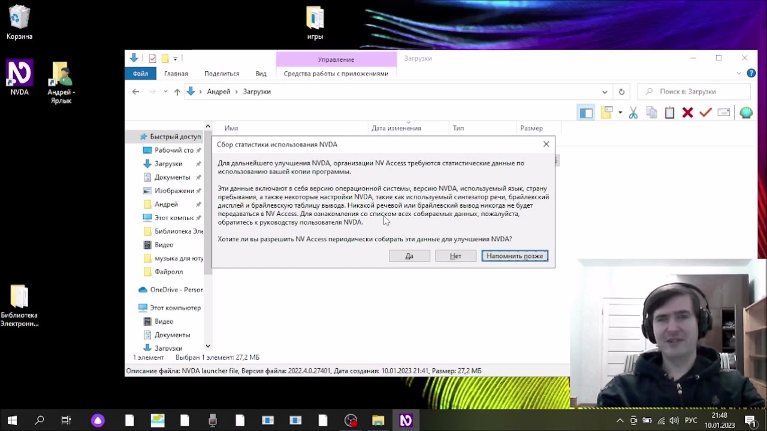Switch to the Поделиться ribbon tab
Viewport: 767px width, 431px height.
coord(222,74)
